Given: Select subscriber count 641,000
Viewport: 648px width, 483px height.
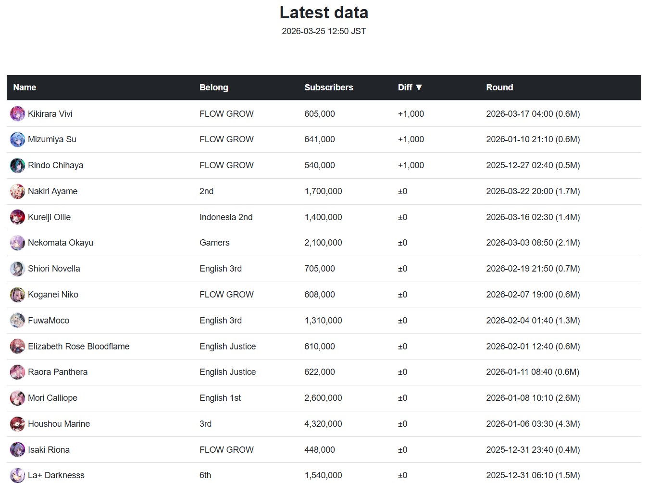Looking at the screenshot, I should (320, 139).
